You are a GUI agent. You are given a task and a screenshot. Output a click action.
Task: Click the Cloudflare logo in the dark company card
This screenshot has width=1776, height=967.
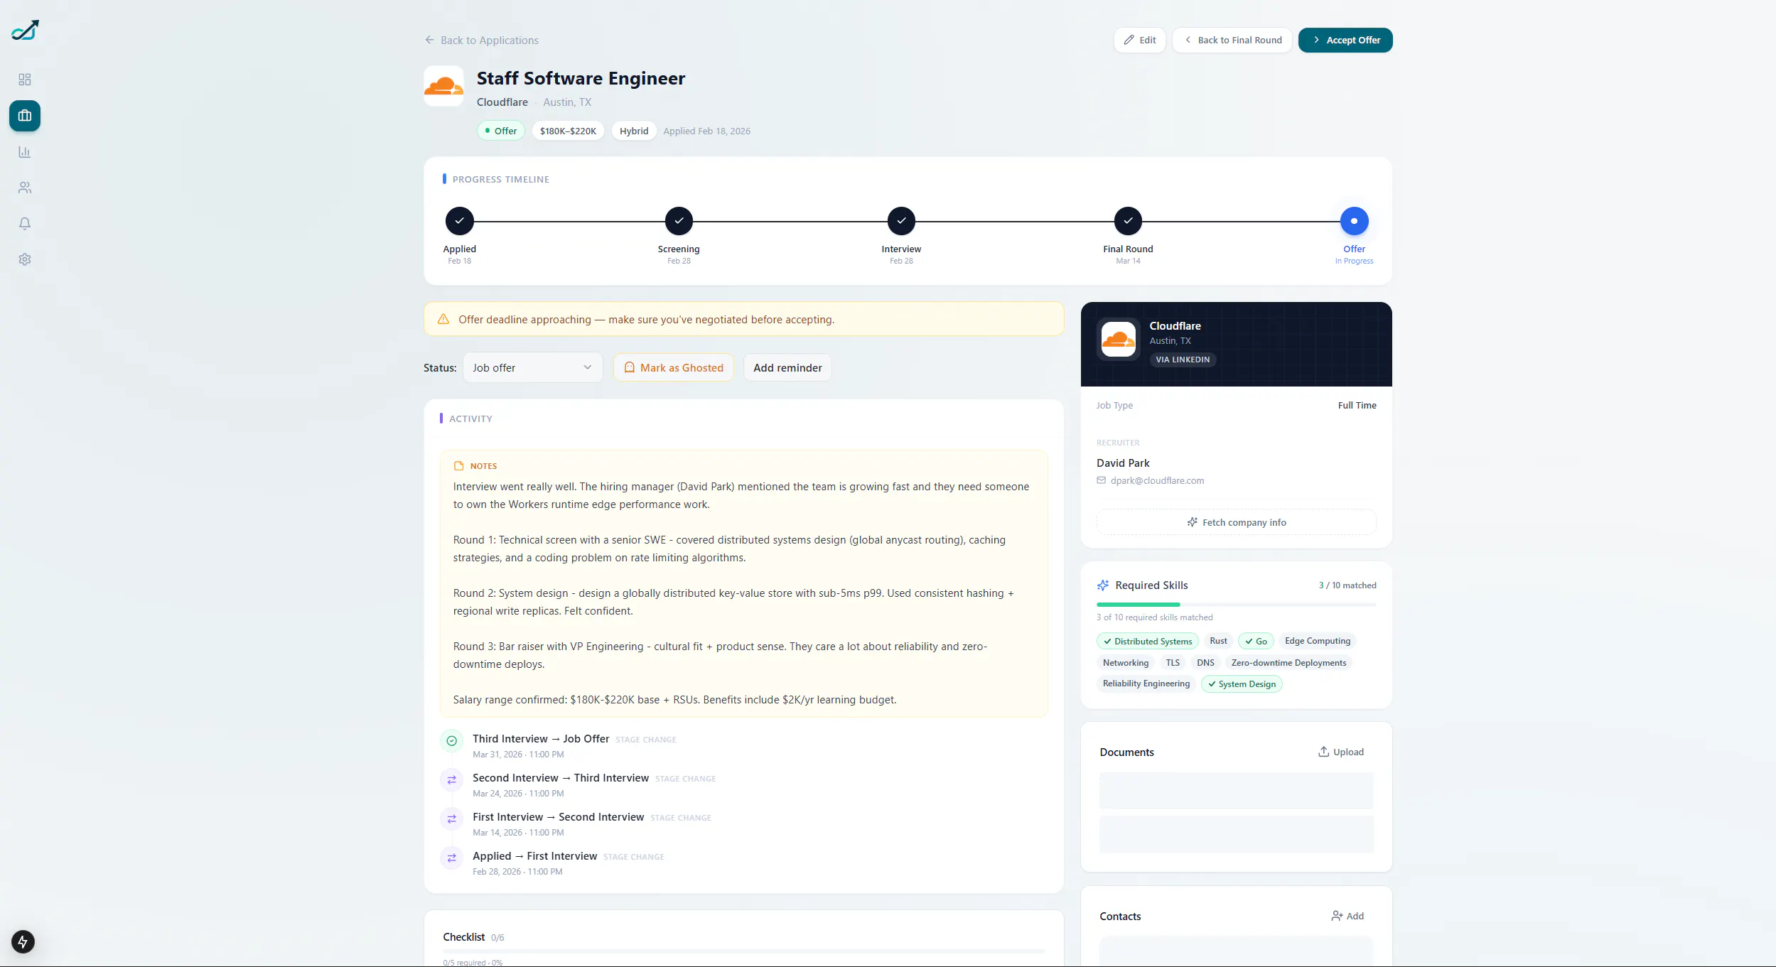pyautogui.click(x=1119, y=340)
